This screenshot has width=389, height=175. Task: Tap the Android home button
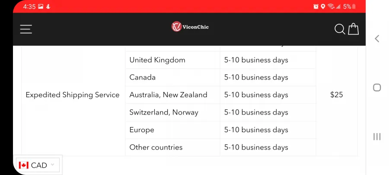(377, 87)
